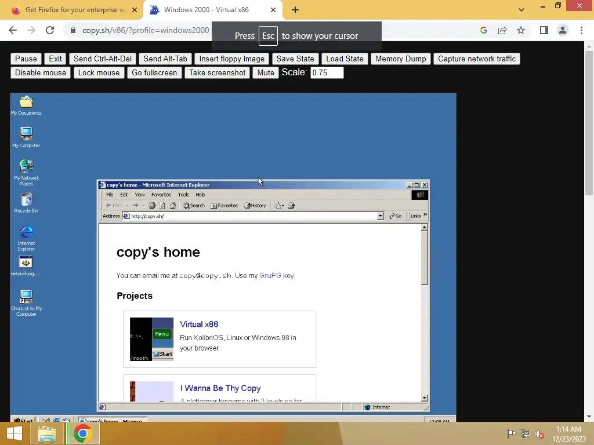Open the Tools menu in Internet Explorer
The height and width of the screenshot is (445, 594).
point(184,195)
